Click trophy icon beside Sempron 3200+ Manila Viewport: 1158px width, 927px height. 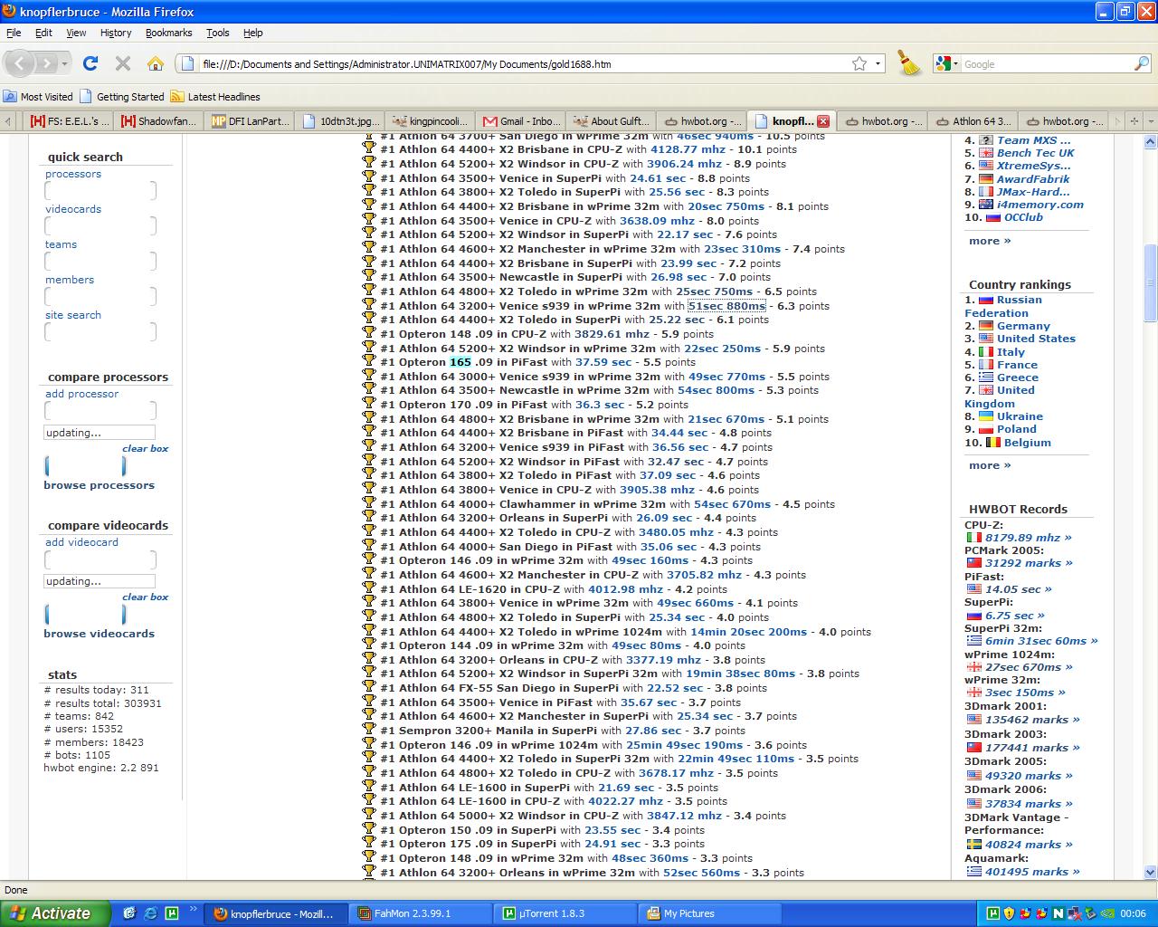coord(369,730)
